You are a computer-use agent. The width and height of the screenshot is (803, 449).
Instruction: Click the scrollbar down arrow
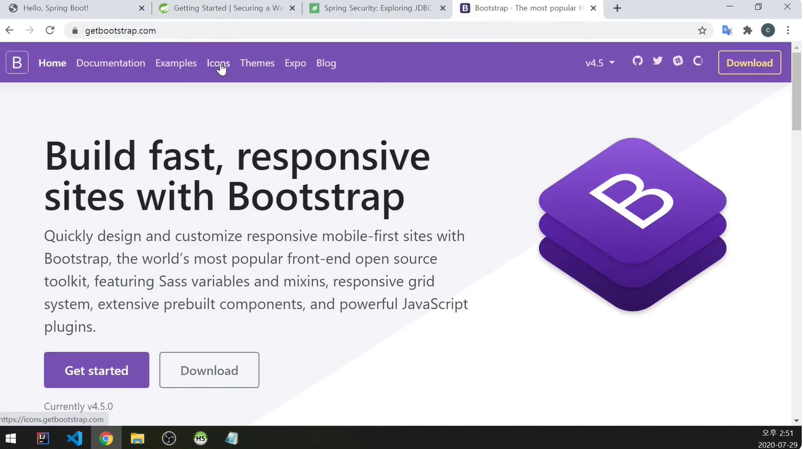tap(797, 420)
